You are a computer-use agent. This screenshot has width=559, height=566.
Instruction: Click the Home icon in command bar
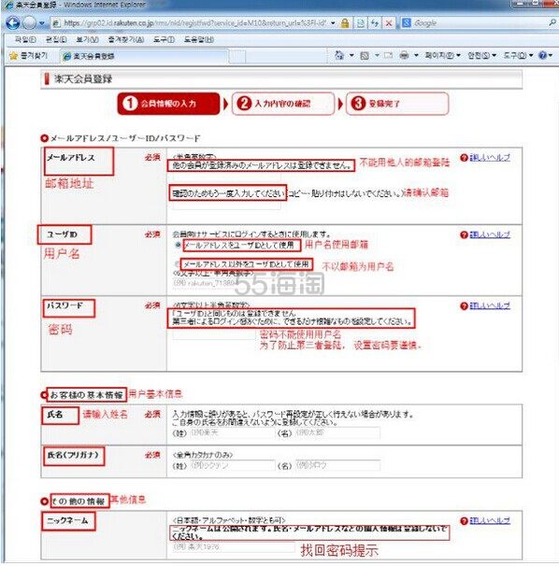pos(339,55)
